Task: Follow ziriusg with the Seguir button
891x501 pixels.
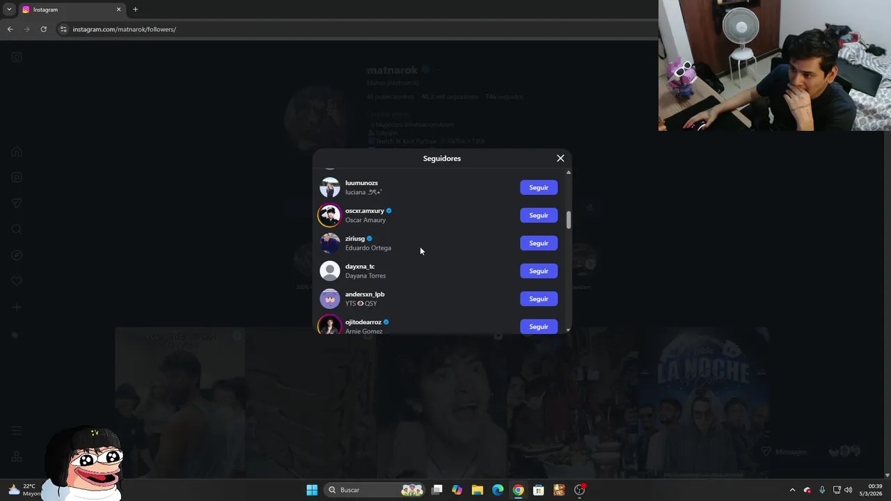Action: click(x=539, y=243)
